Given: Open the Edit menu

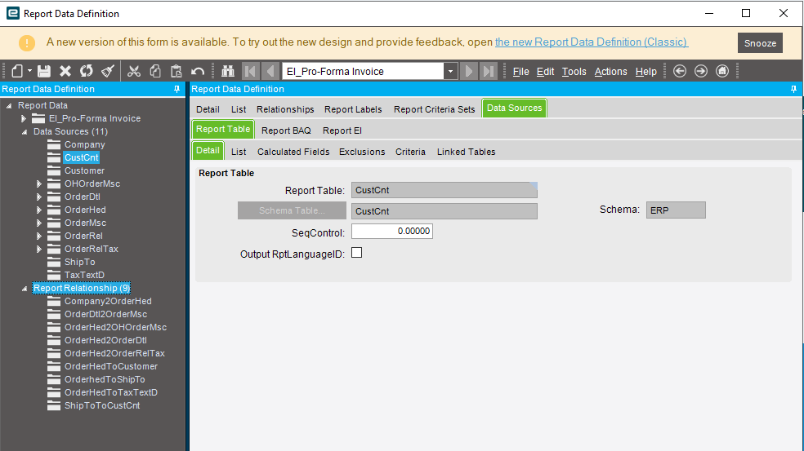Looking at the screenshot, I should 545,72.
